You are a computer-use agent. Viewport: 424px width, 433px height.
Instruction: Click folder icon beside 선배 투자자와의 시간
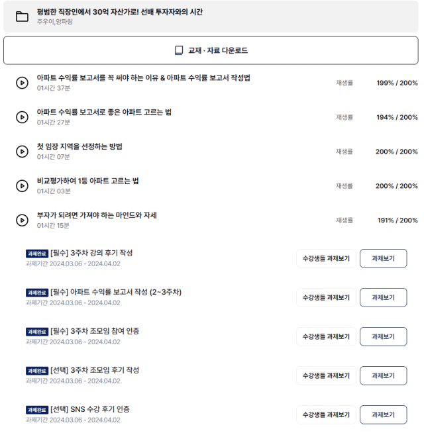[x=22, y=17]
